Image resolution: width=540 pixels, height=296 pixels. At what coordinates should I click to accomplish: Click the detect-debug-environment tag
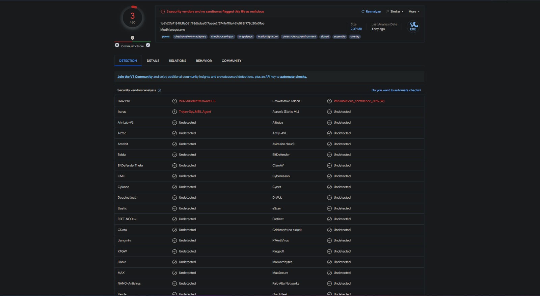tap(299, 37)
